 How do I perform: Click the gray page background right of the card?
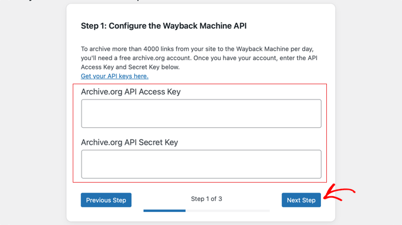tap(369, 113)
